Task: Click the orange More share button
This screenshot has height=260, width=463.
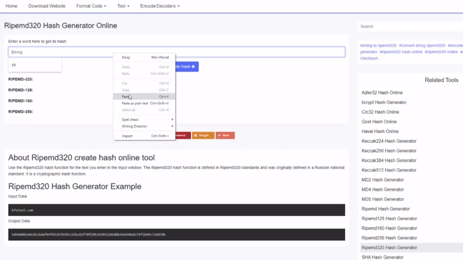Action: coord(225,135)
